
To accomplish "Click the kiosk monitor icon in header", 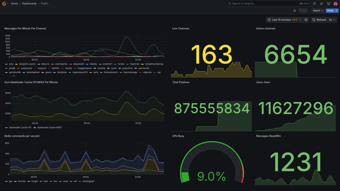I will pos(329,3).
